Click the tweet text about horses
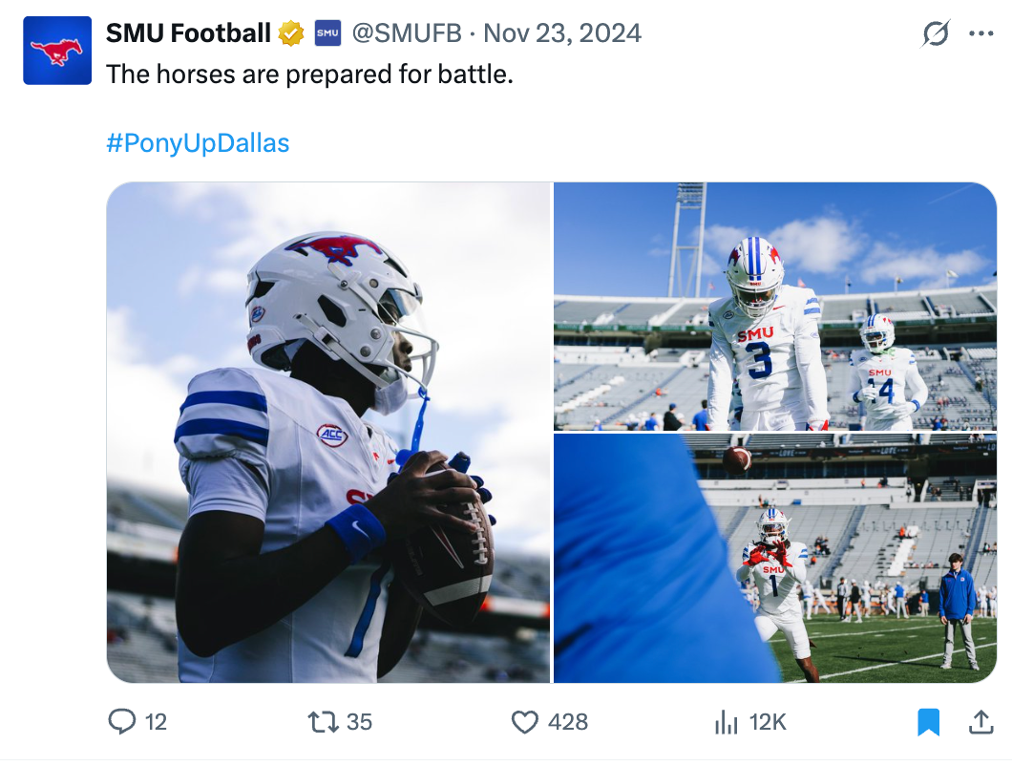The image size is (1012, 766). 309,74
